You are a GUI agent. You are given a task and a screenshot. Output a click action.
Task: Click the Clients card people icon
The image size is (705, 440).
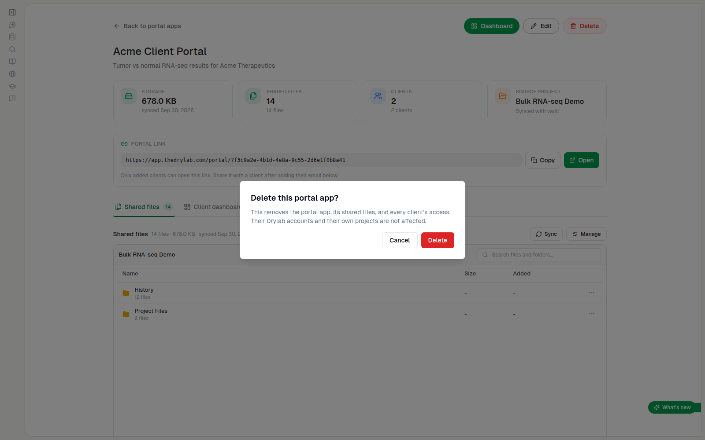point(378,96)
